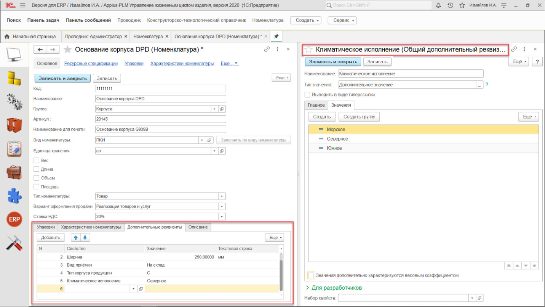
Task: Open history clock icon in title bar
Action: (450, 5)
